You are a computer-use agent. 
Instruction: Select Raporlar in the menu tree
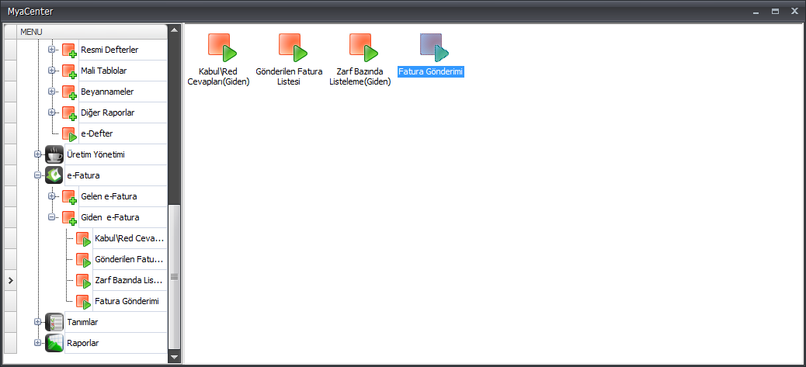(83, 344)
